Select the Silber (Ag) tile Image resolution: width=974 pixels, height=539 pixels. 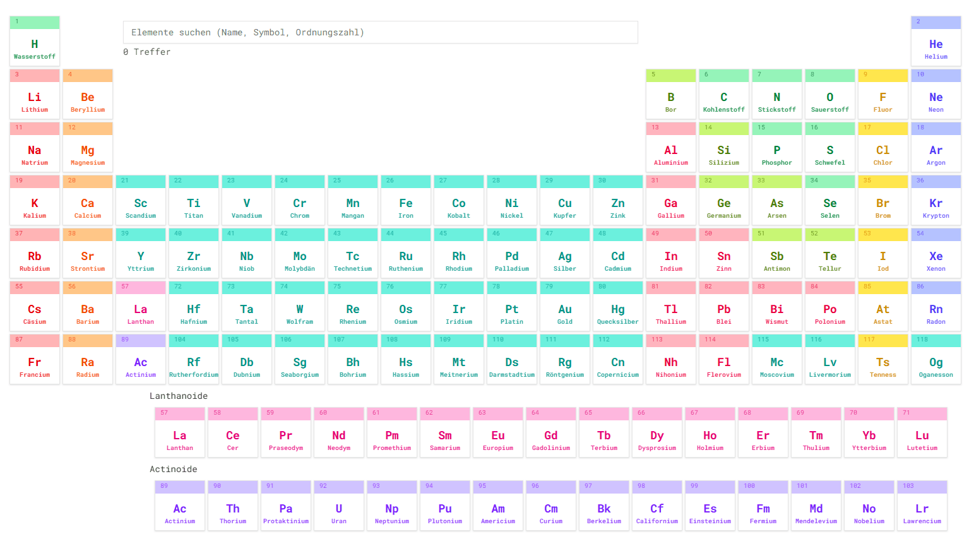(565, 253)
